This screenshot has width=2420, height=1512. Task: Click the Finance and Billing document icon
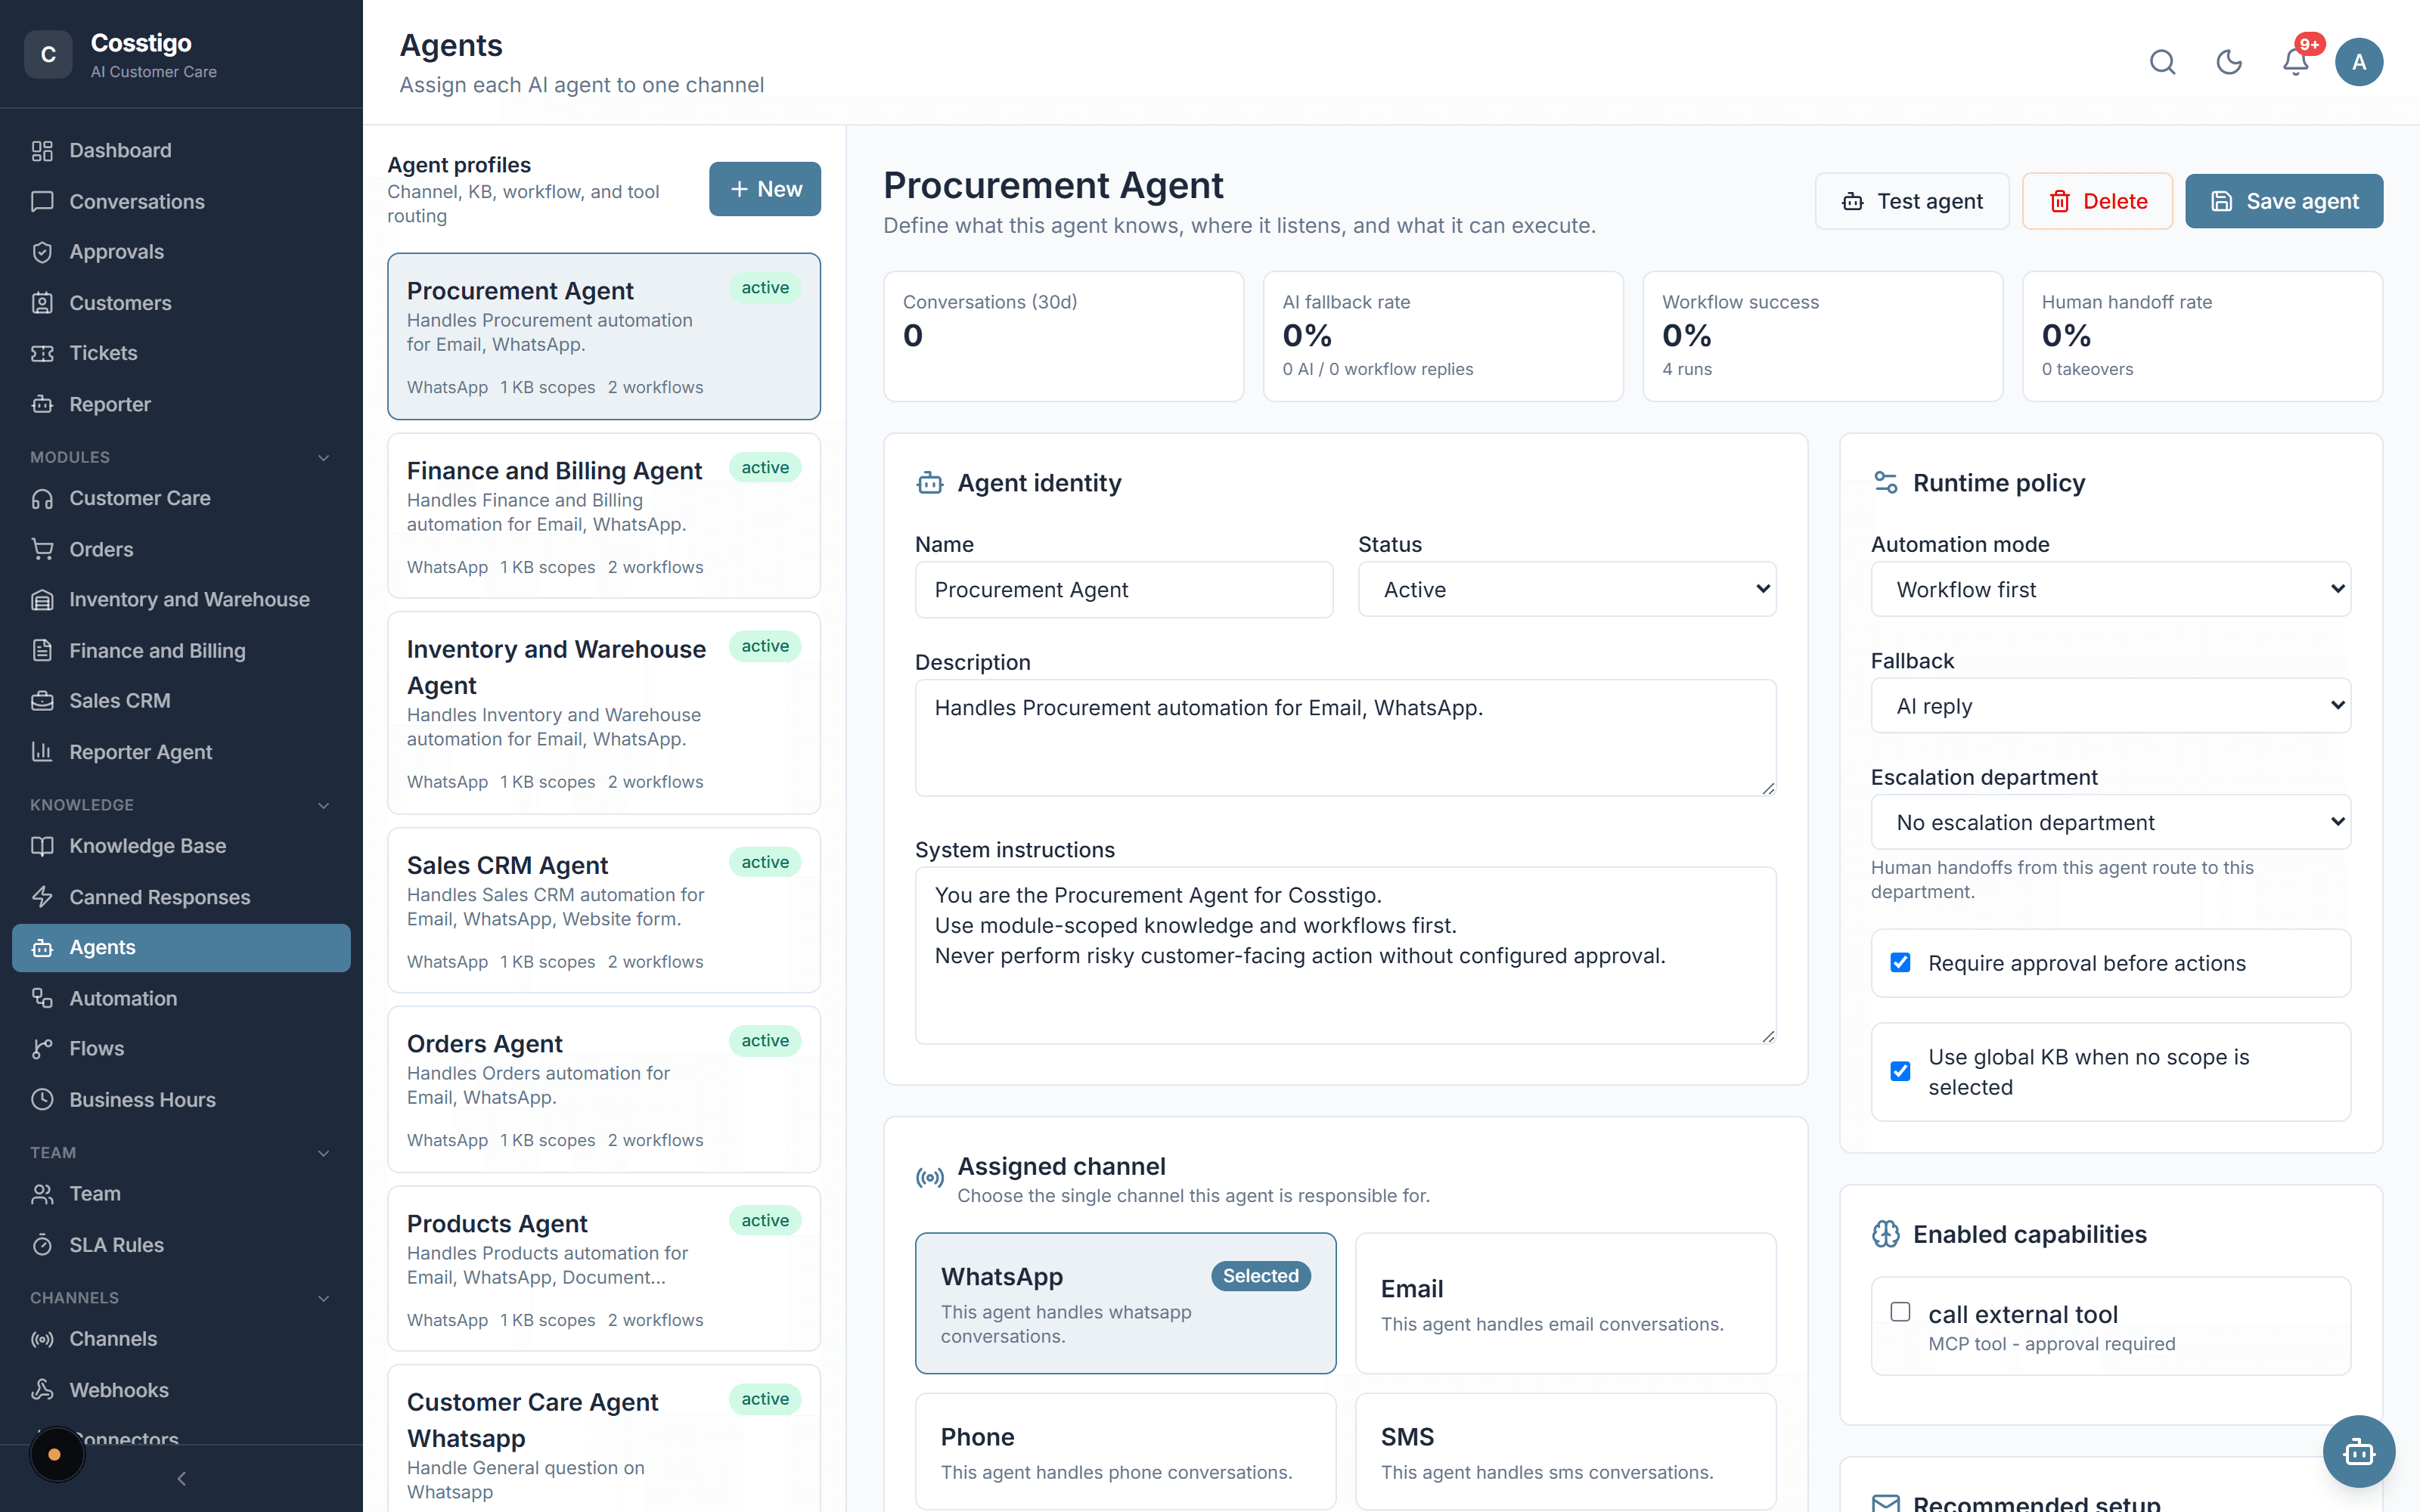click(x=42, y=650)
